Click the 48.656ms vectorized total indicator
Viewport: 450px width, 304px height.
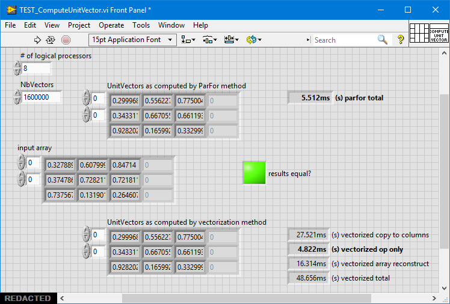click(308, 278)
